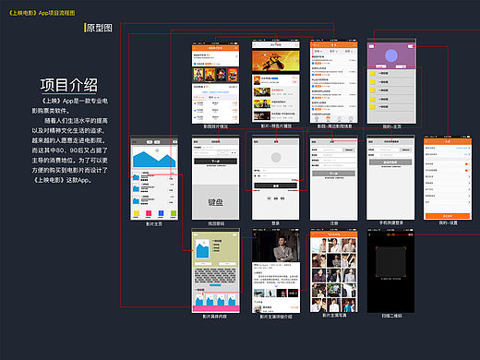The width and height of the screenshot is (480, 360).
Task: Tap fourth bottom tab icon on 影院-周边影院信息
Action: click(x=351, y=119)
